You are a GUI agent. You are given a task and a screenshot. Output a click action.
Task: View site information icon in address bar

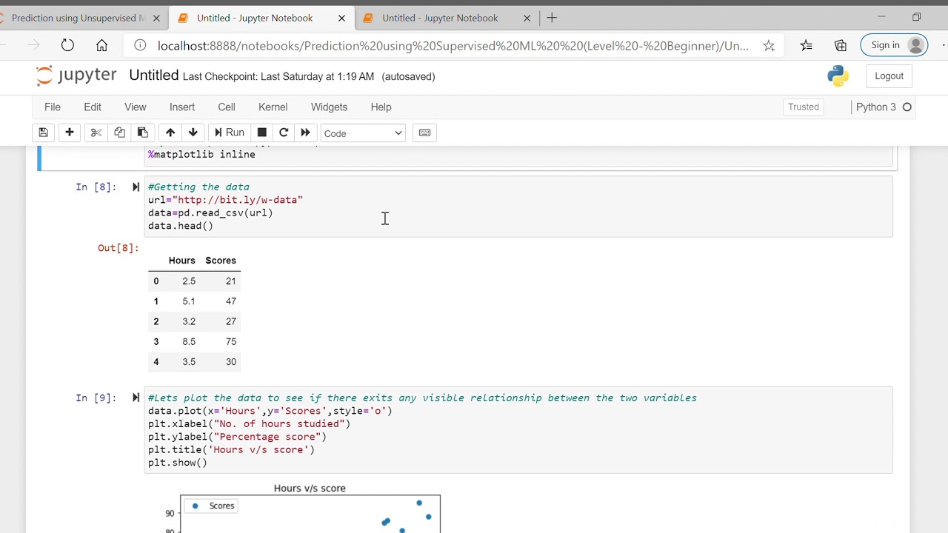(x=140, y=46)
